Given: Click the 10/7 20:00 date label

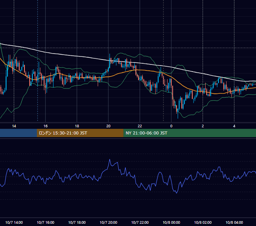Looking at the screenshot, I should tap(108, 222).
